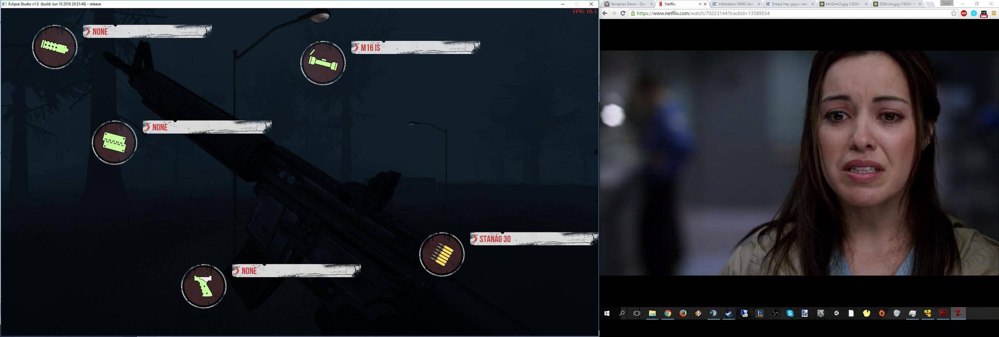Click the Leon profile button
This screenshot has width=999, height=337.
click(947, 3)
